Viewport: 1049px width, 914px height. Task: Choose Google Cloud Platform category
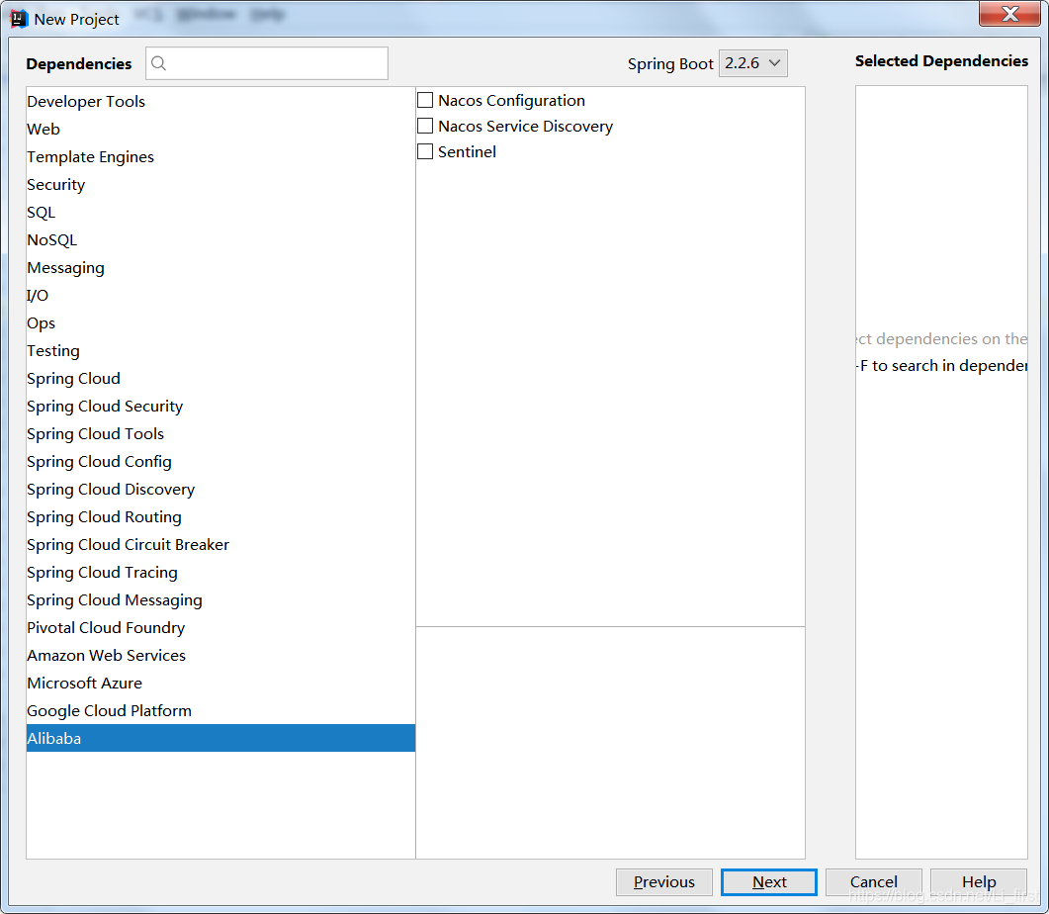pyautogui.click(x=220, y=711)
